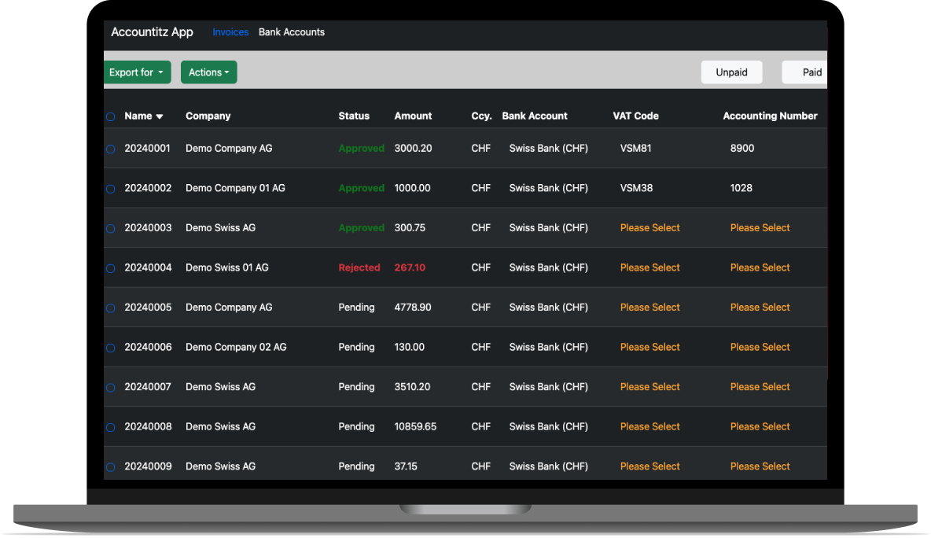The width and height of the screenshot is (931, 538).
Task: Sort by Name column arrow
Action: (x=159, y=116)
